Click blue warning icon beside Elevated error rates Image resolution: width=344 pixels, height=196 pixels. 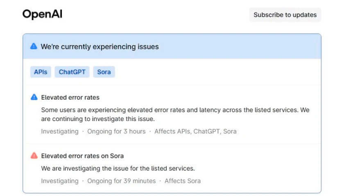tap(34, 97)
